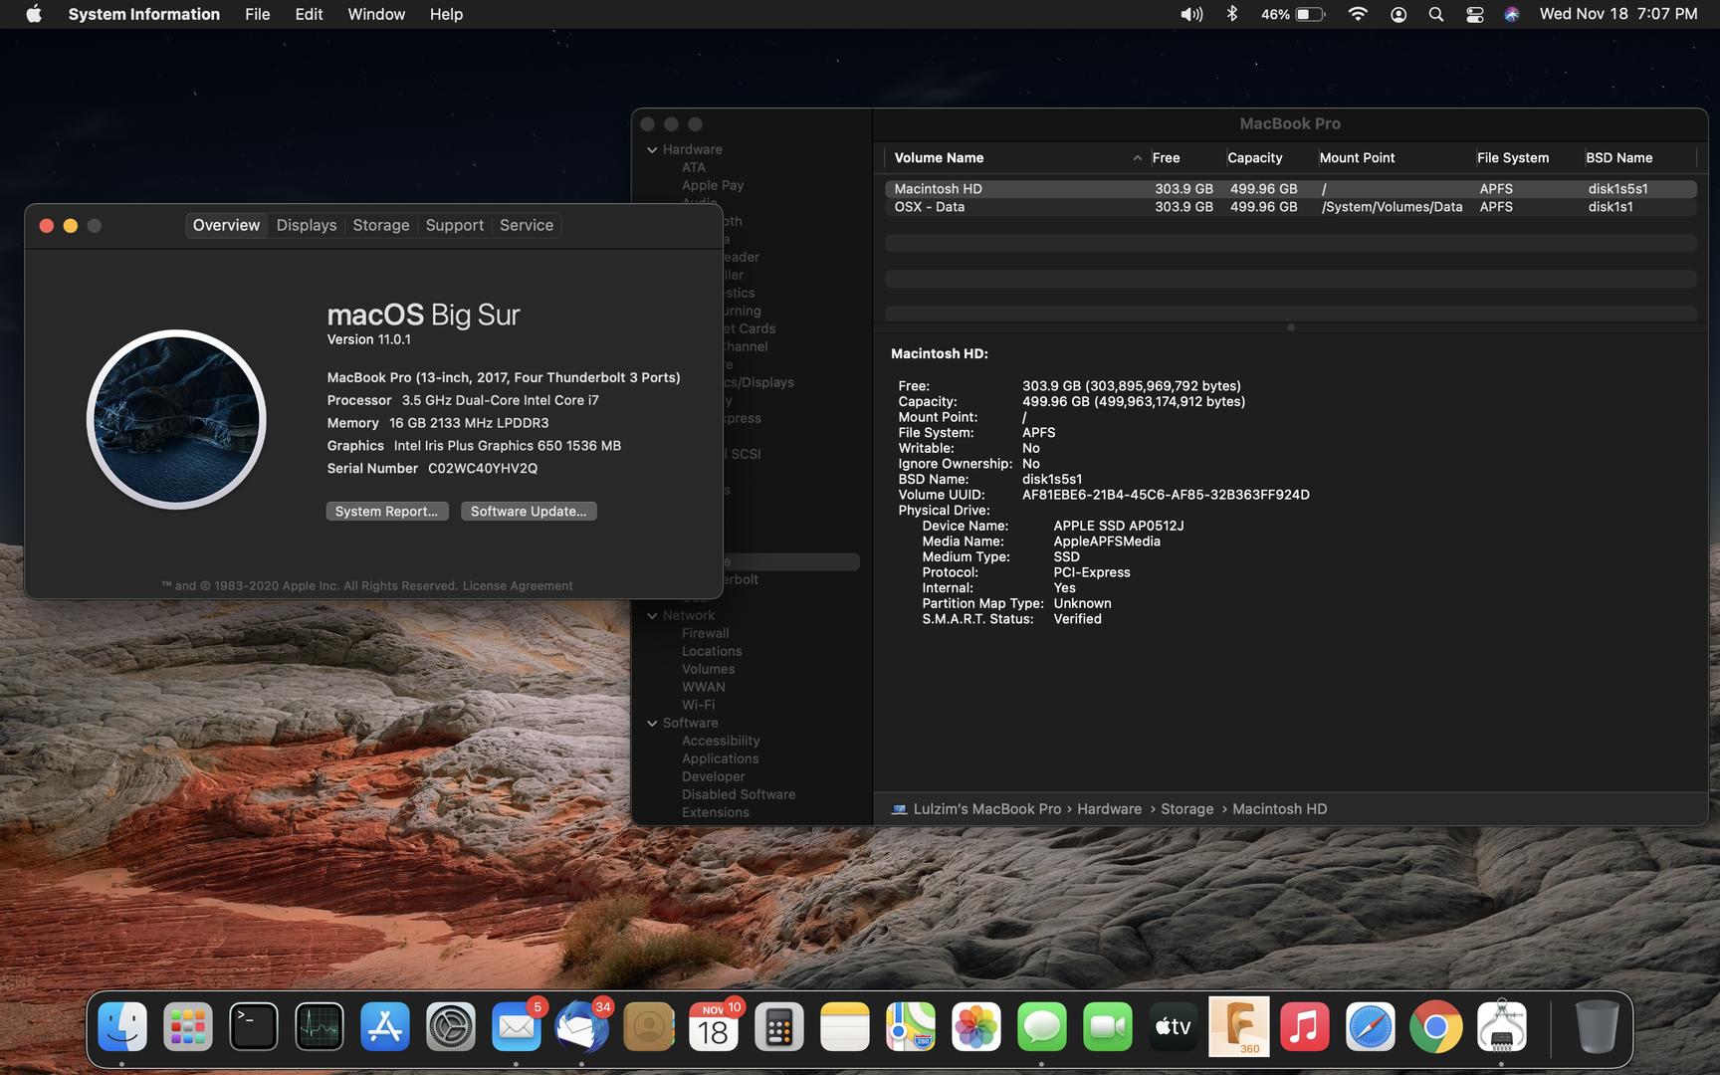Screen dimensions: 1720x1075
Task: Open Siri from the menu bar
Action: coord(1512,14)
